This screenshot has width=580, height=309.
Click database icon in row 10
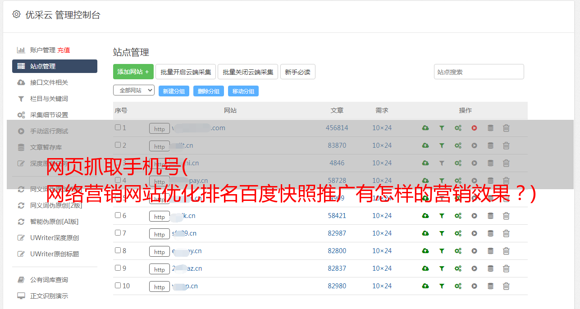(x=490, y=286)
